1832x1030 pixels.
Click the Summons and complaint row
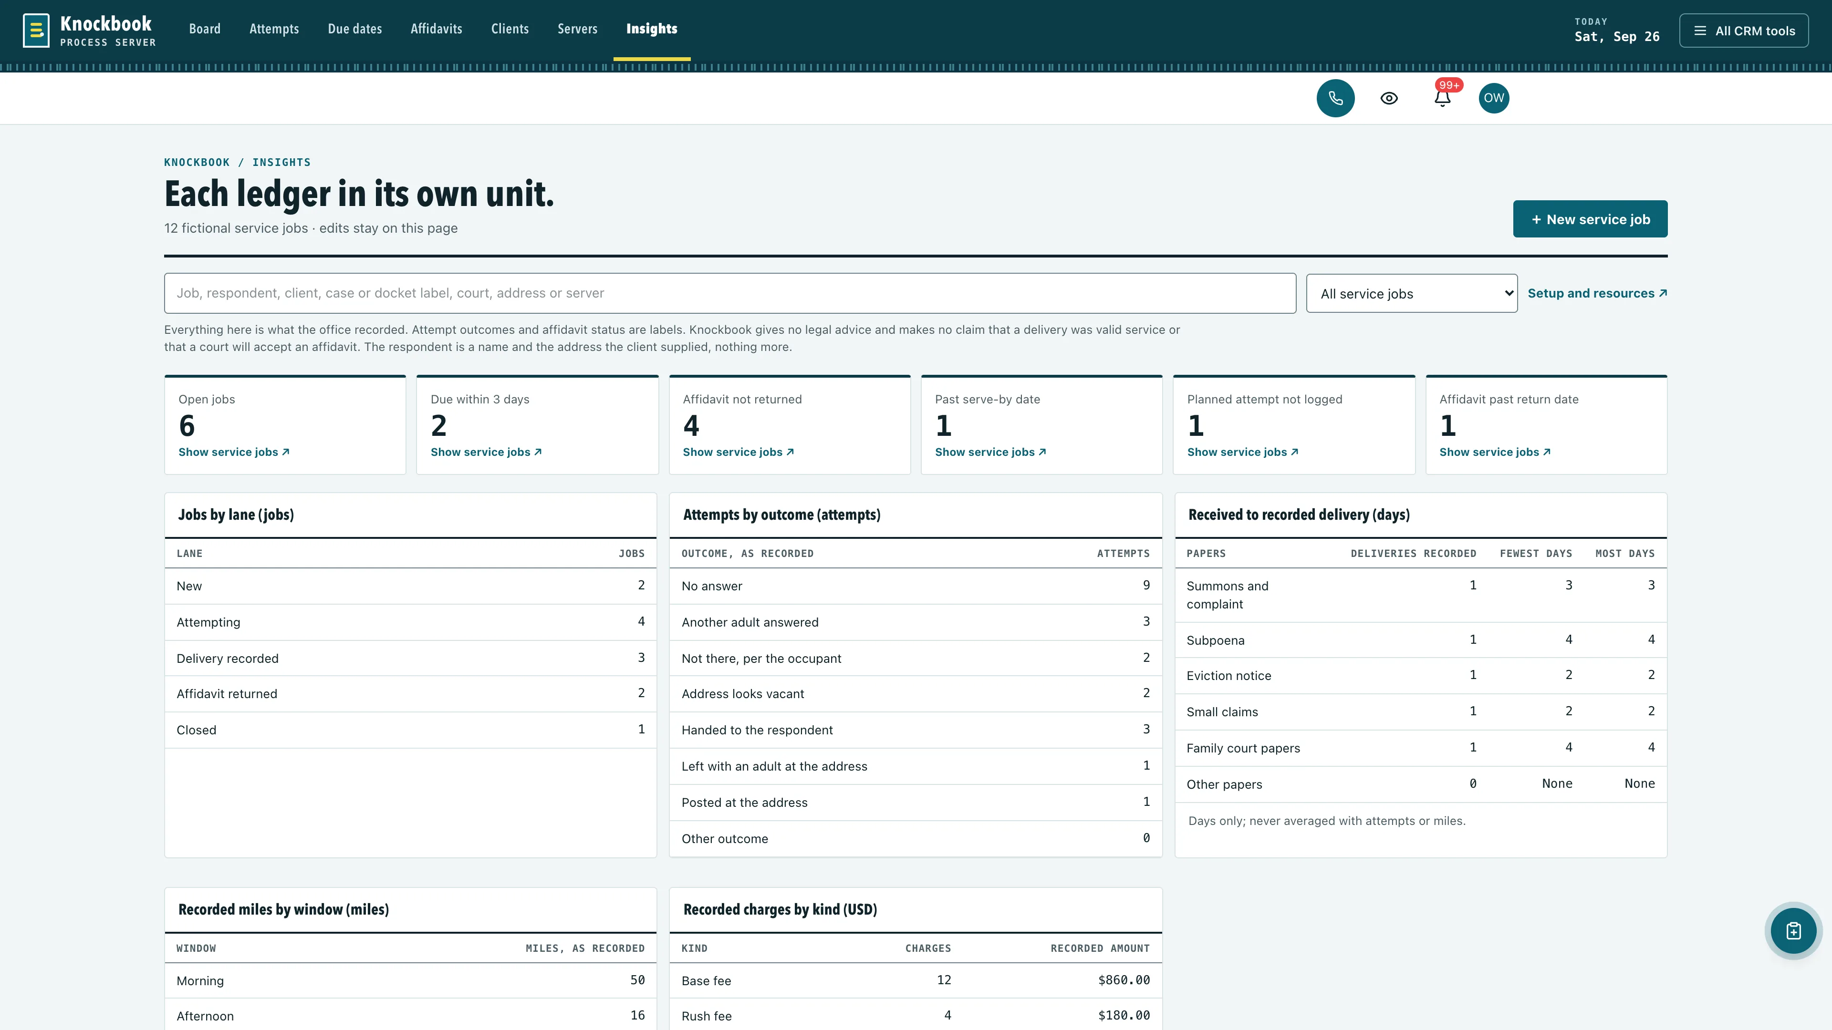pos(1420,595)
